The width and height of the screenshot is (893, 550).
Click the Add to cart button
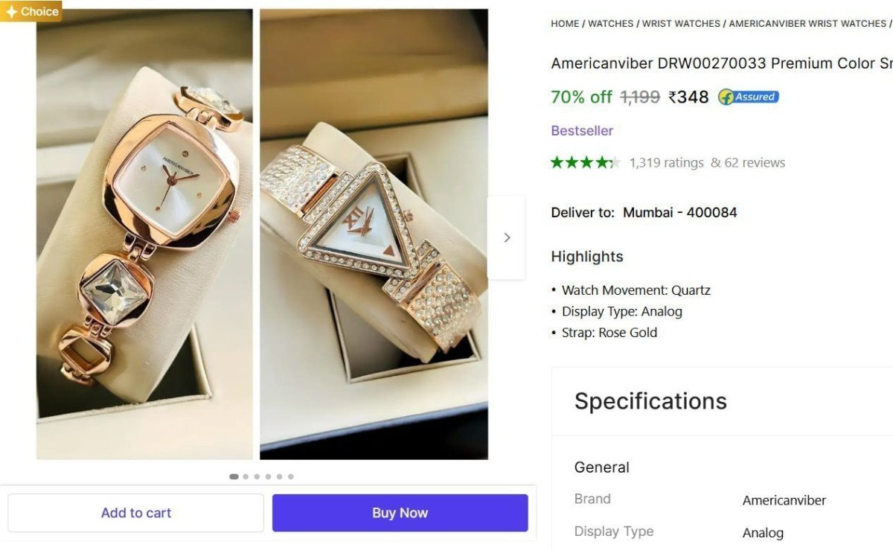[136, 512]
